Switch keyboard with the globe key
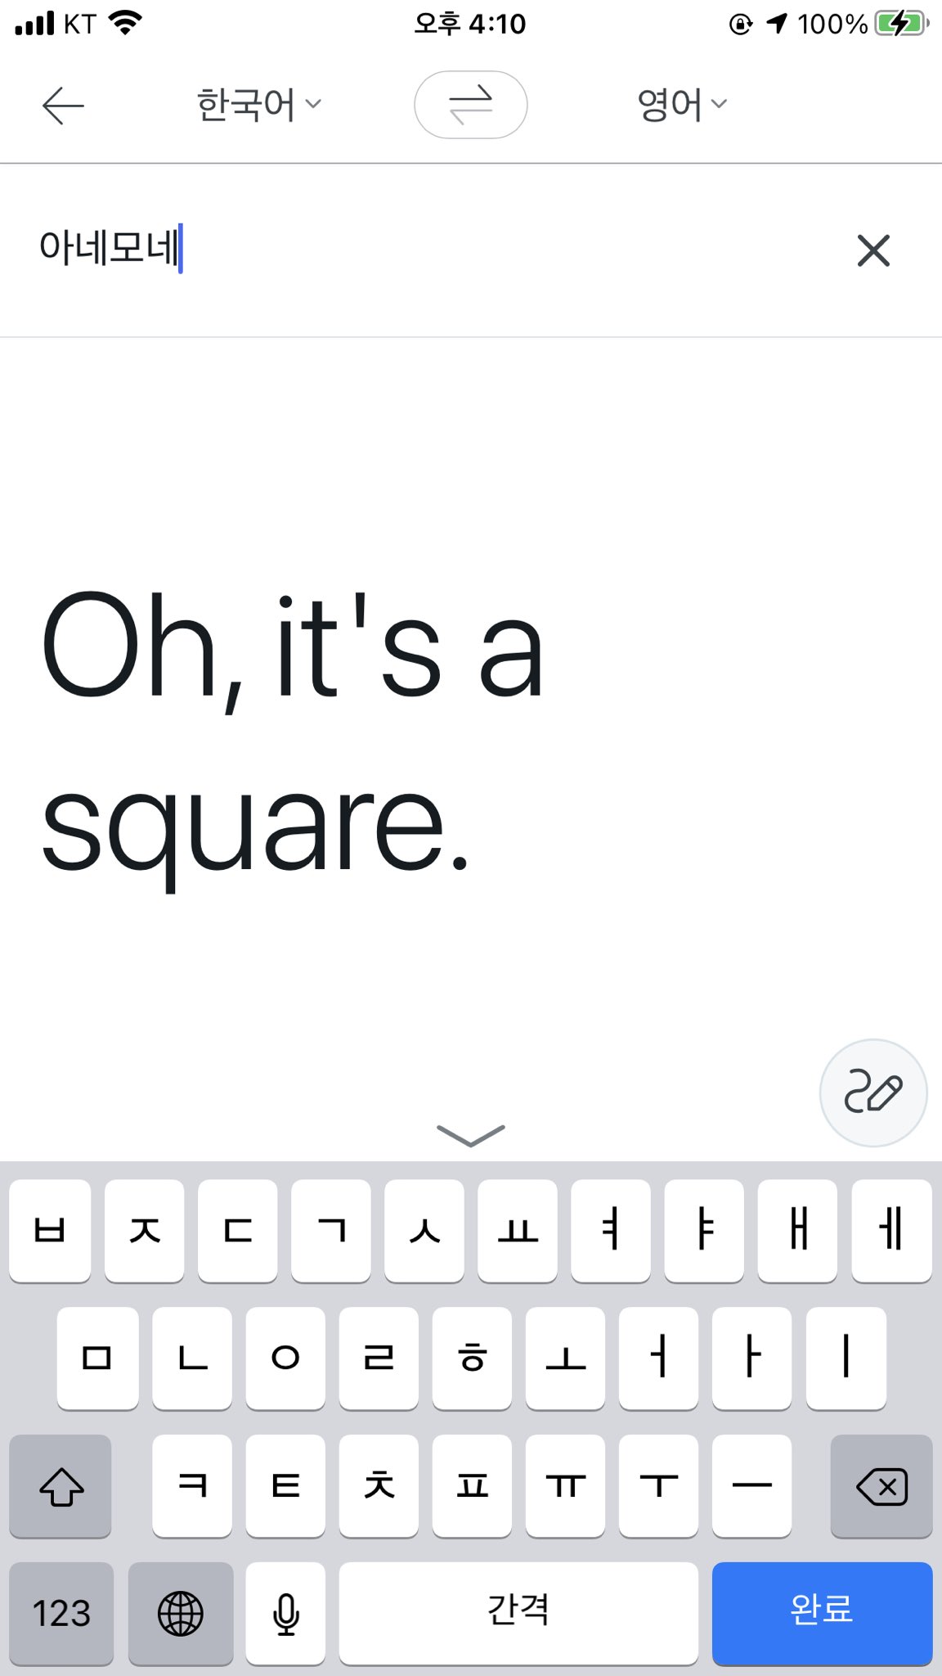The height and width of the screenshot is (1676, 942). (181, 1613)
